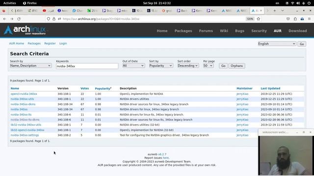Sort results by the Name column header
This screenshot has width=314, height=176.
[15, 88]
